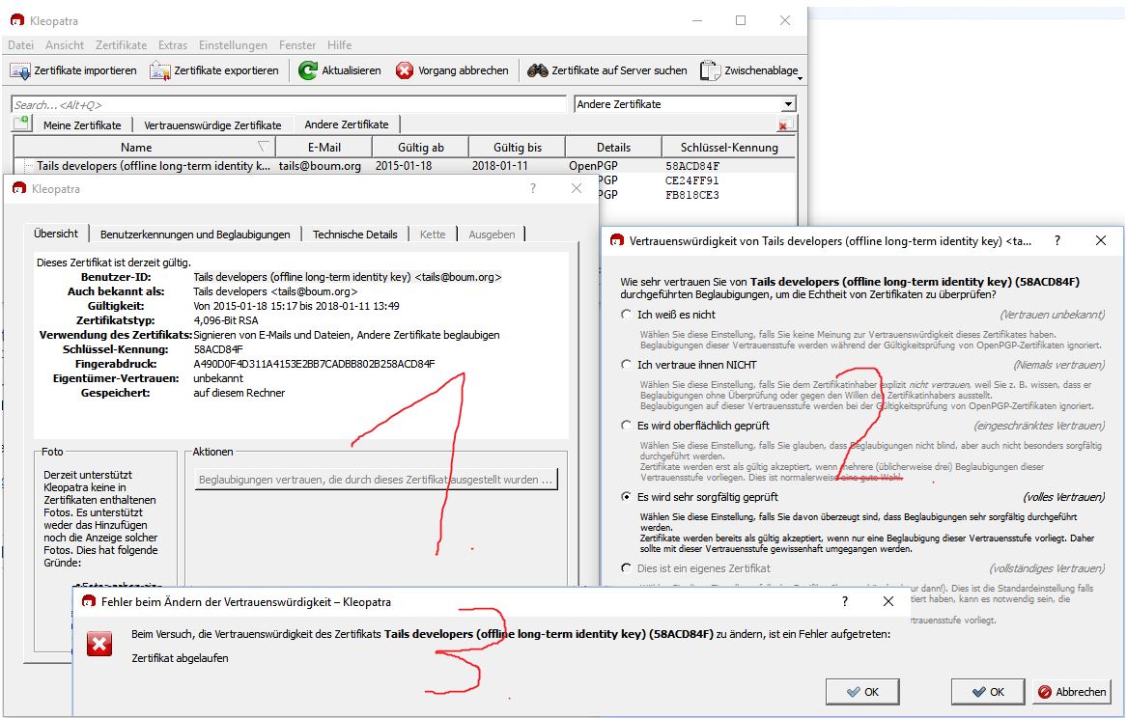Sort by Details column header
The width and height of the screenshot is (1127, 718).
(x=613, y=148)
